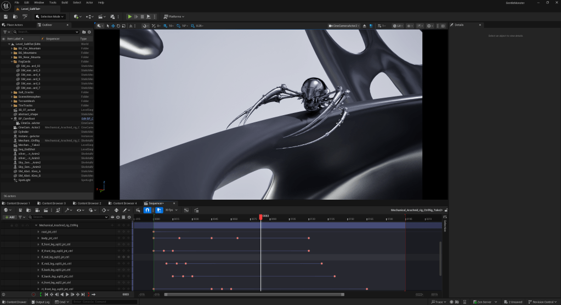Toggle the viewport layout maximize button

coord(444,26)
